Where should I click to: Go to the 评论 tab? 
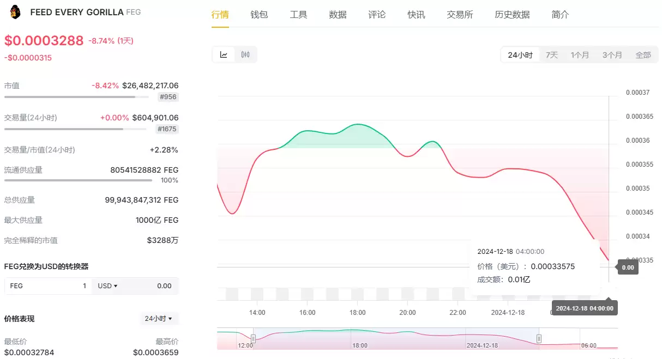click(377, 15)
